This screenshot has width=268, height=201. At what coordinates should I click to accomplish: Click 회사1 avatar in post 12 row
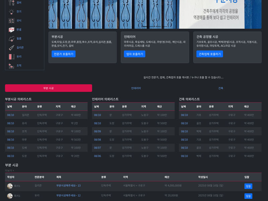point(10,196)
